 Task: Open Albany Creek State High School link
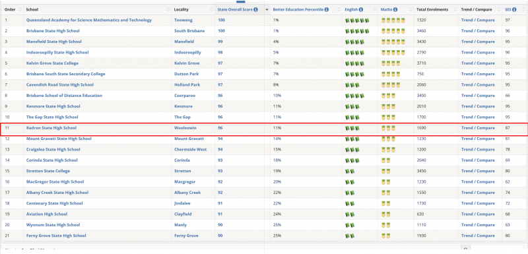click(57, 193)
